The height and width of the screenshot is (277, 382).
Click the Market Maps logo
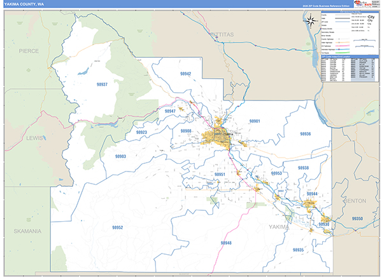coord(363,4)
